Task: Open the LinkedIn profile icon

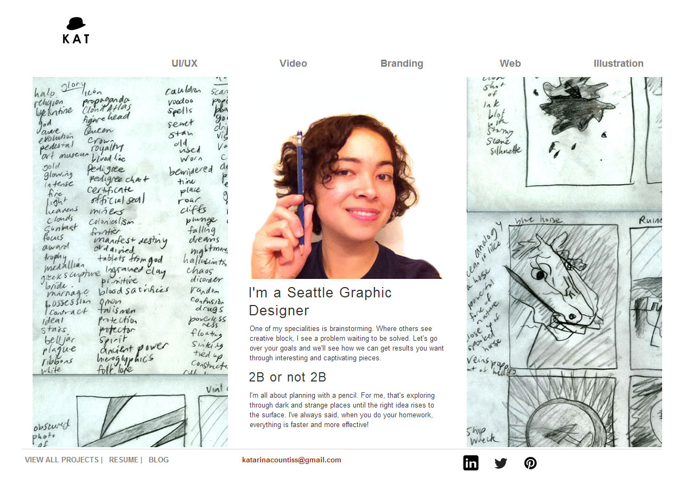Action: (471, 463)
